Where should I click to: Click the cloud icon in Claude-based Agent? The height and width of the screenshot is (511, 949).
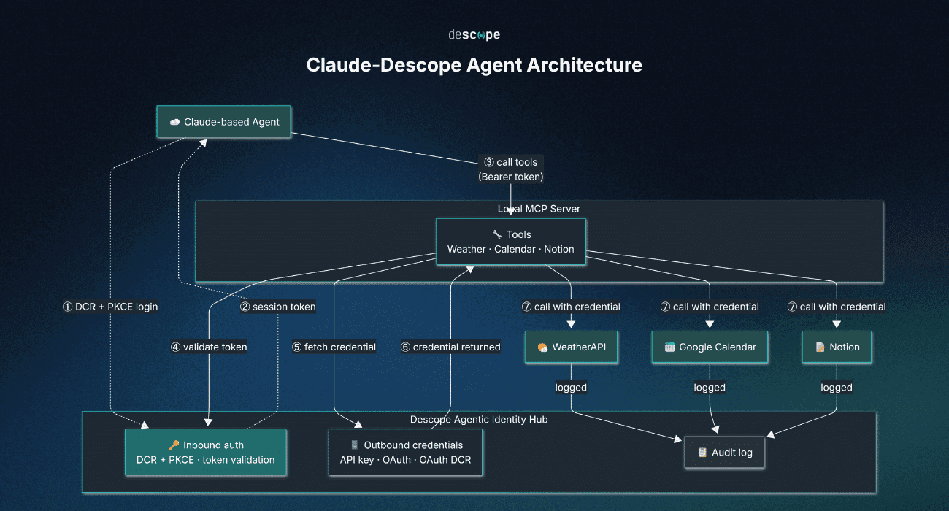pyautogui.click(x=174, y=122)
